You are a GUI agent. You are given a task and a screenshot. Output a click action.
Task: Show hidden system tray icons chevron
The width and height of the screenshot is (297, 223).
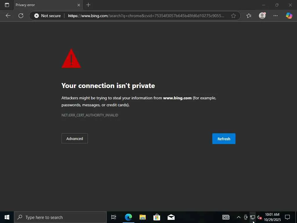click(x=239, y=217)
